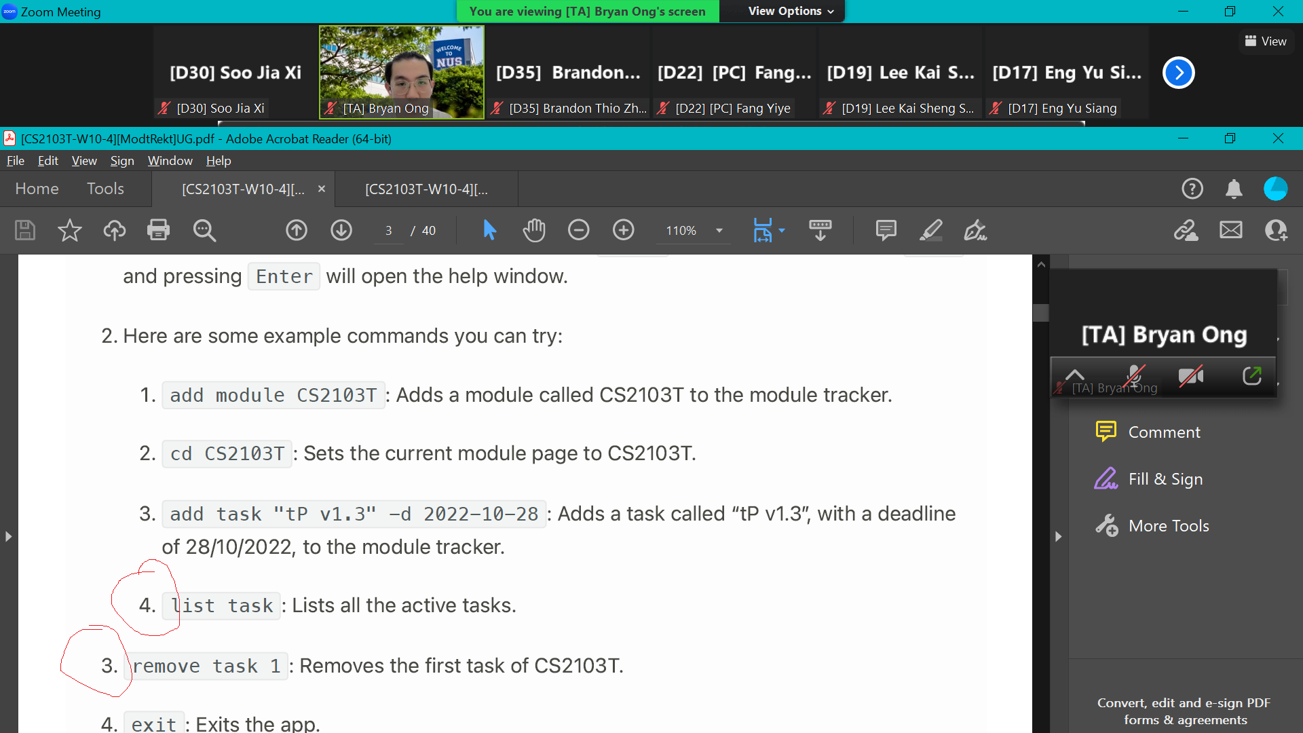The width and height of the screenshot is (1303, 733).
Task: Go to previous page arrow icon
Action: click(x=297, y=231)
